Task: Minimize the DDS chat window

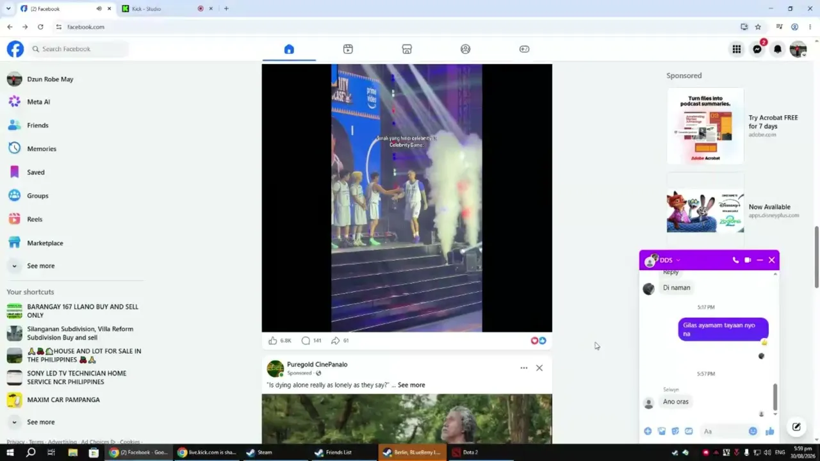Action: pyautogui.click(x=760, y=260)
